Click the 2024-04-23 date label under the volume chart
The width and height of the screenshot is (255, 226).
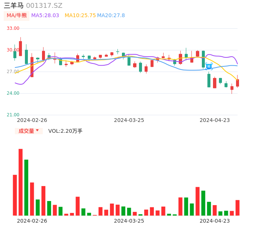215,221
